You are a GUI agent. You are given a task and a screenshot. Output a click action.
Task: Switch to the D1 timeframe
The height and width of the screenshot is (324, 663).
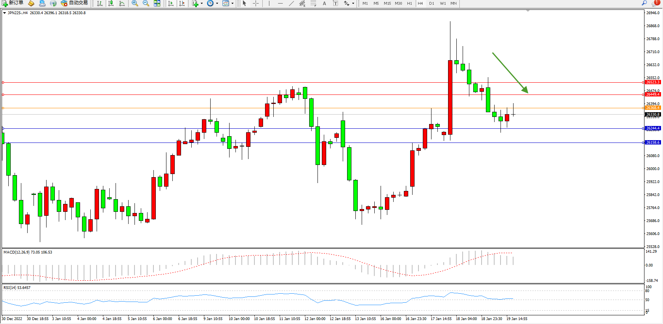(x=431, y=3)
